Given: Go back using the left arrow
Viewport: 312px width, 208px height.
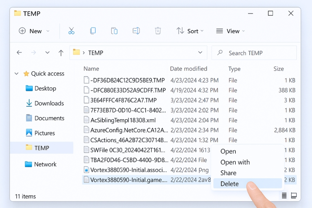Looking at the screenshot, I should [x=19, y=53].
